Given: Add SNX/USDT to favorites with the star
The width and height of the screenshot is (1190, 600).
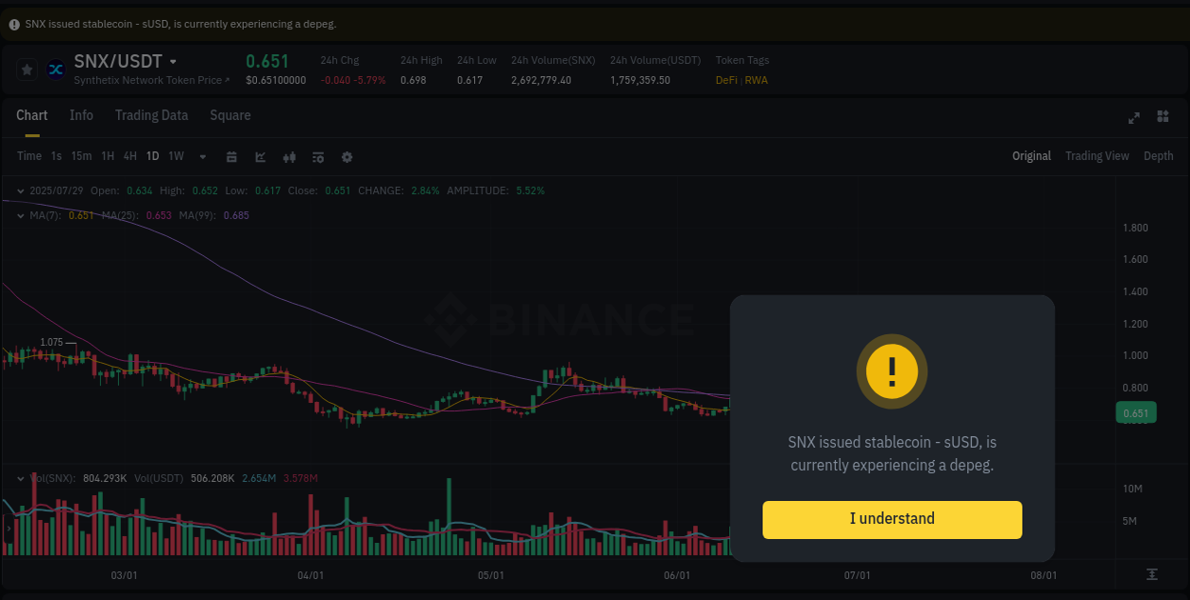Looking at the screenshot, I should pyautogui.click(x=25, y=69).
